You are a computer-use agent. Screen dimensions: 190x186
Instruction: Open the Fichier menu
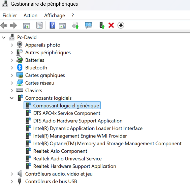tap(10, 15)
